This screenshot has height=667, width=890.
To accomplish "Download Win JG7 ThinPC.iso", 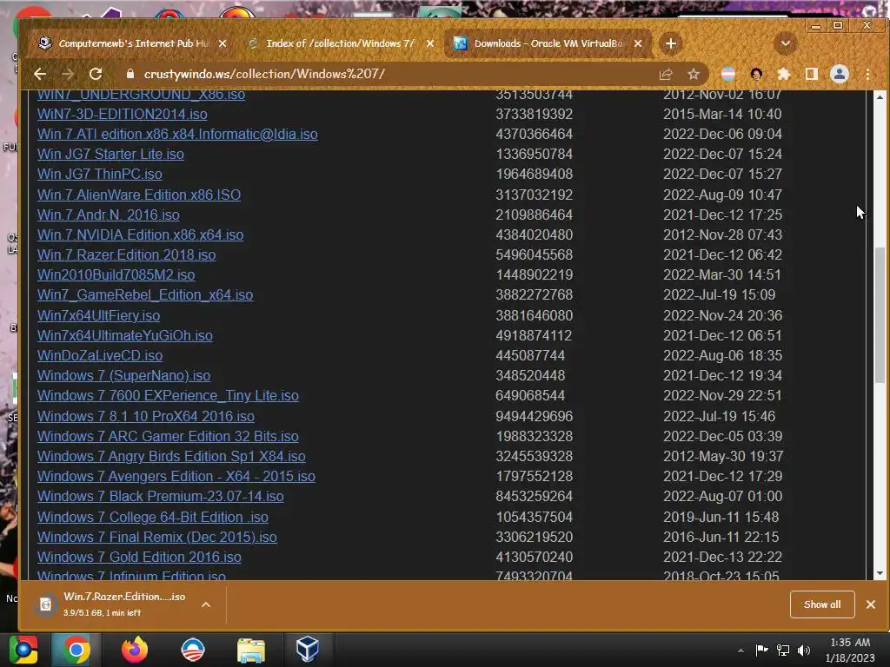I will (x=100, y=174).
